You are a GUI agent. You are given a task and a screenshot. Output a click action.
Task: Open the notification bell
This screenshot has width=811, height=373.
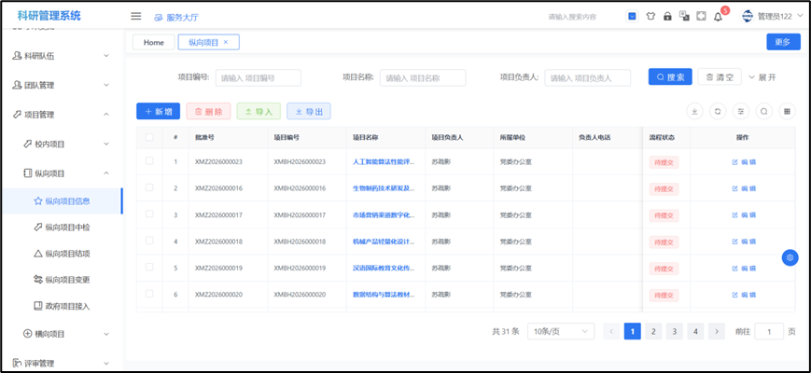[718, 17]
